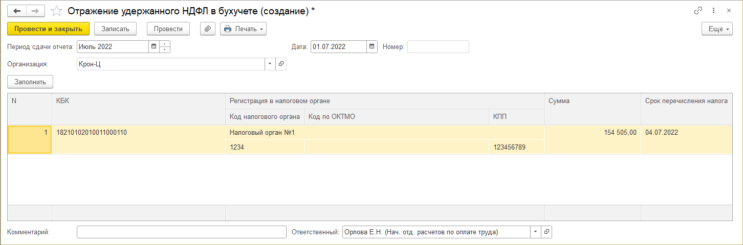This screenshot has width=743, height=245.
Task: Adjust report period with spinner arrows
Action: 165,47
